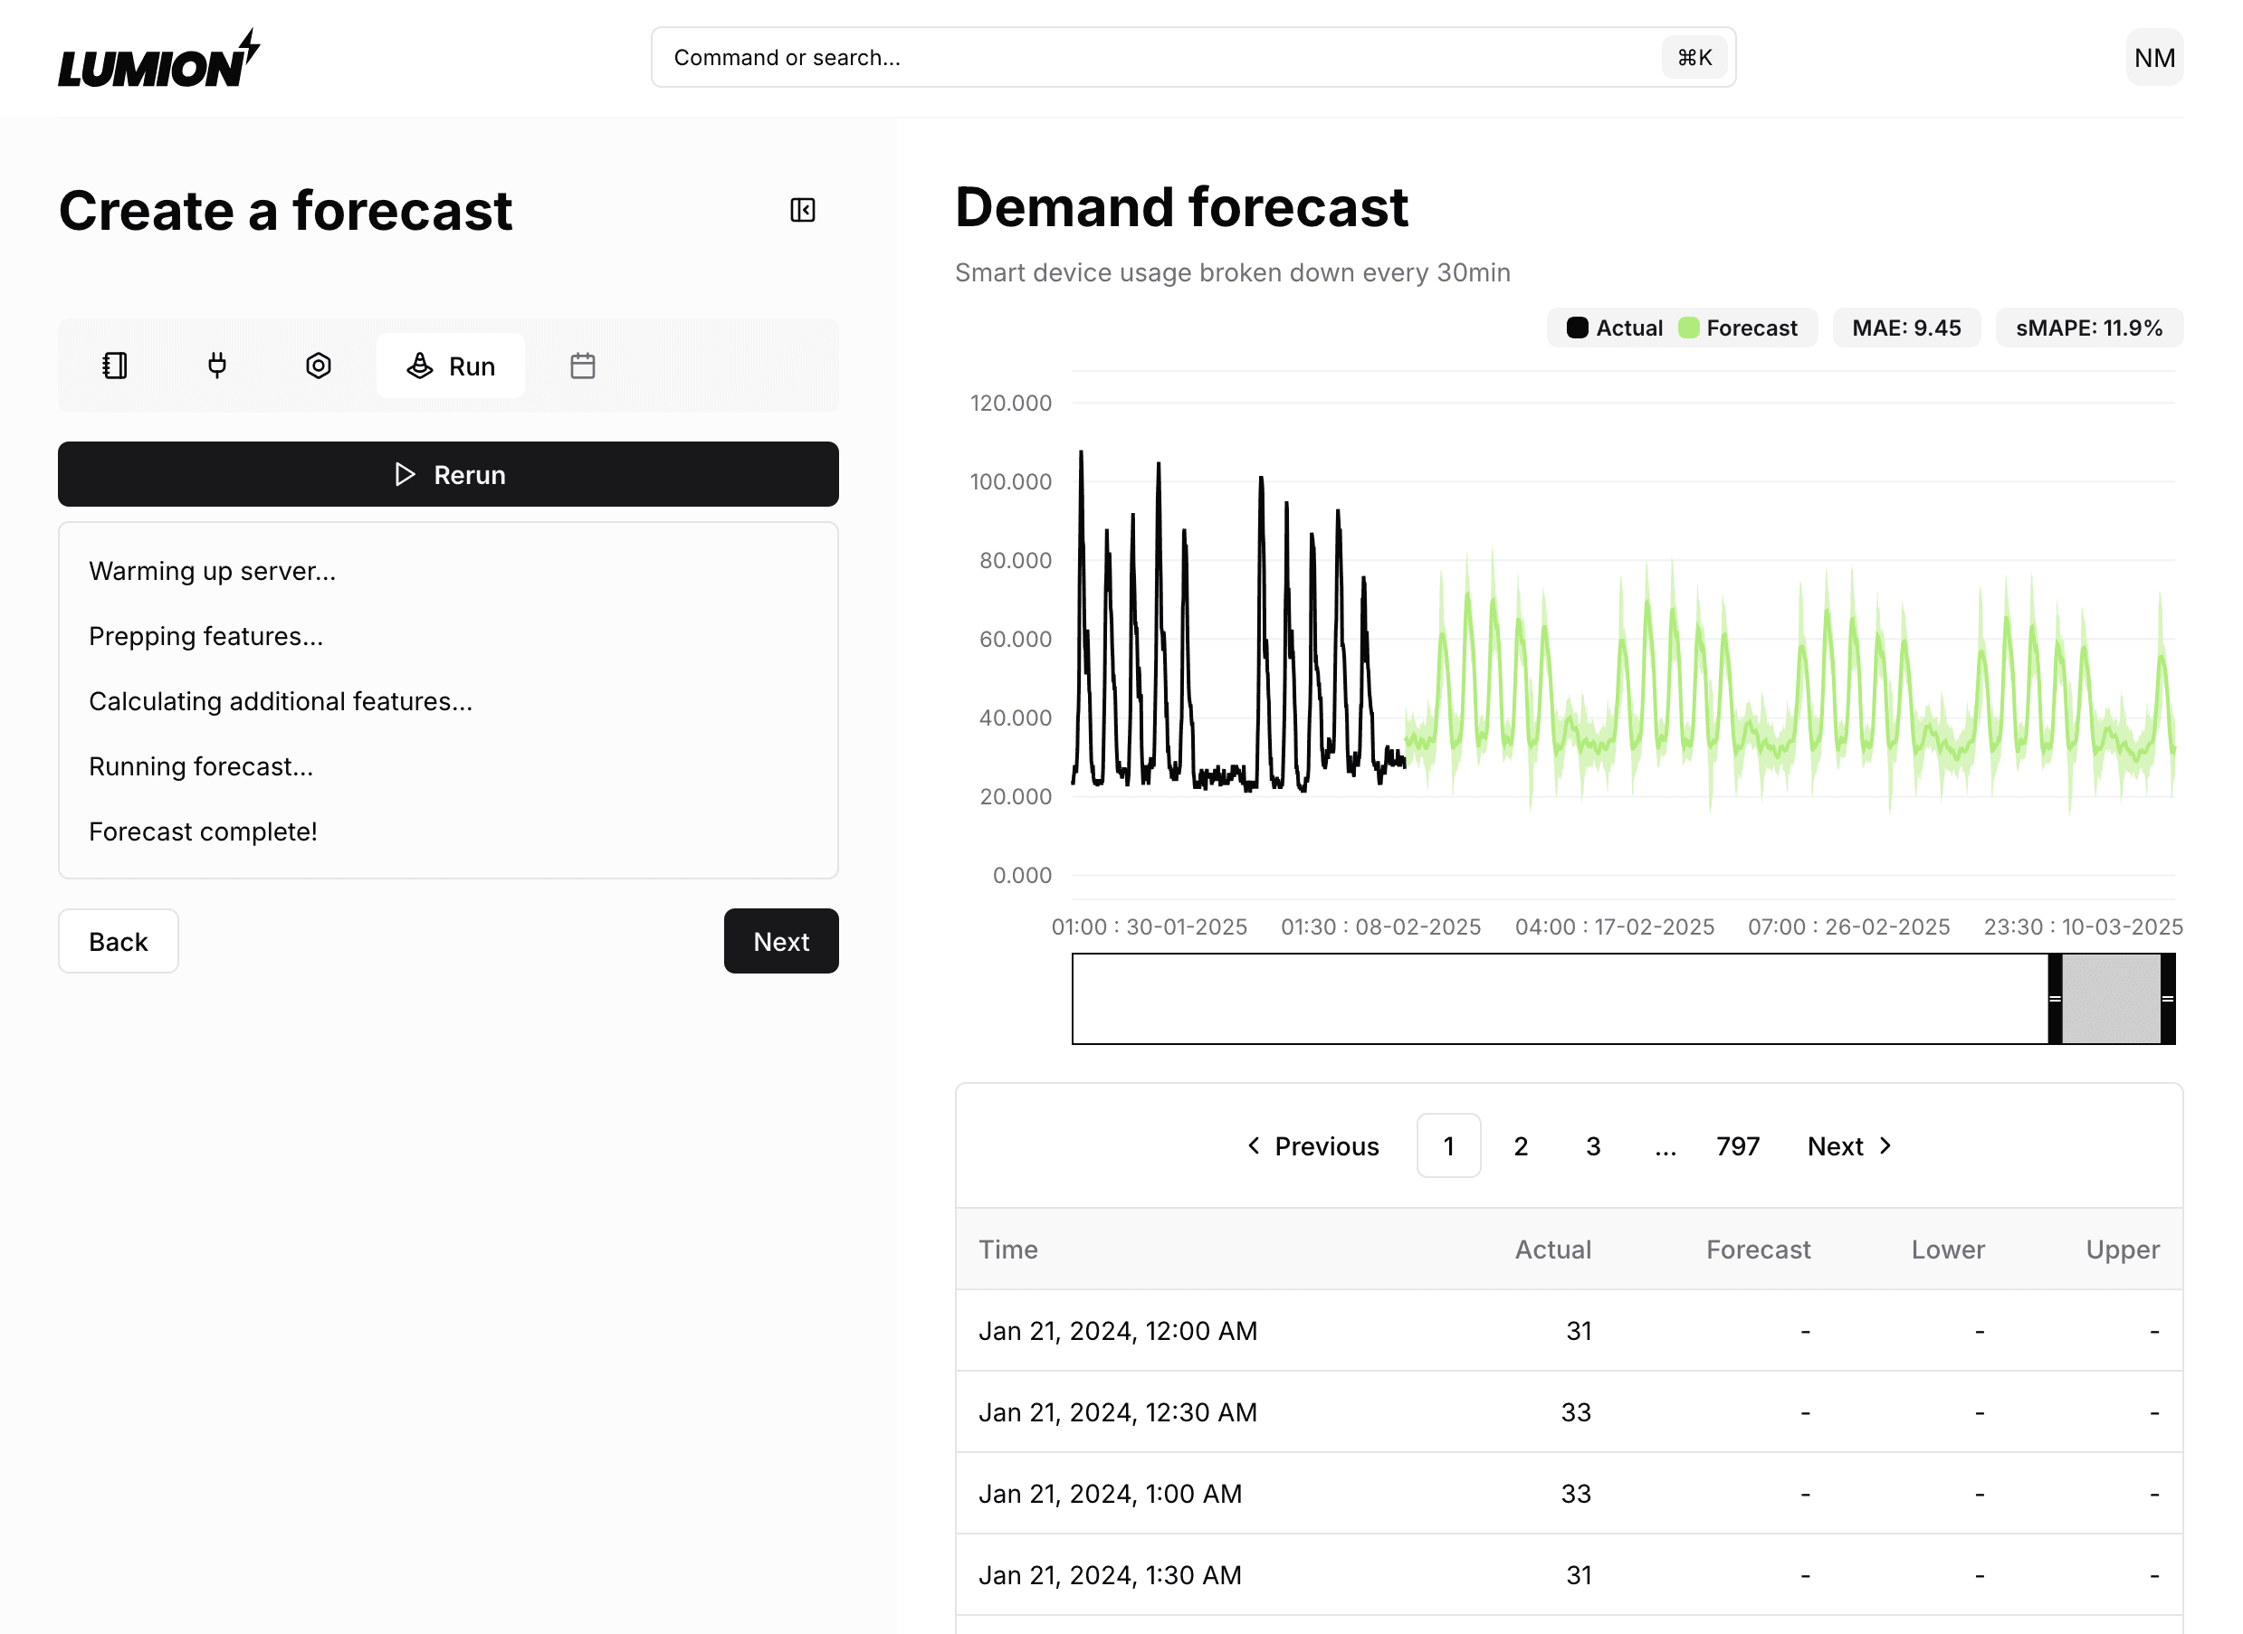Select the Run tab

point(450,366)
